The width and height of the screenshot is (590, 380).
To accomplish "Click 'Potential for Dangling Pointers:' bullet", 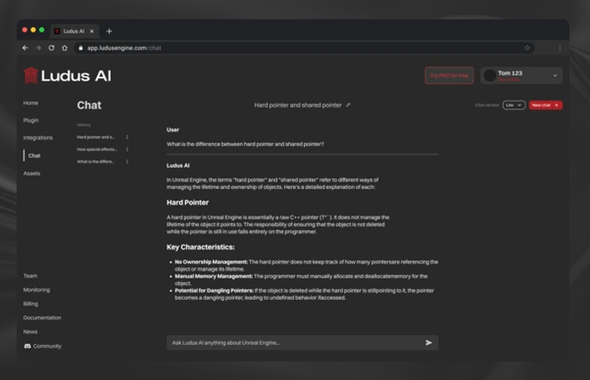I will [x=214, y=290].
